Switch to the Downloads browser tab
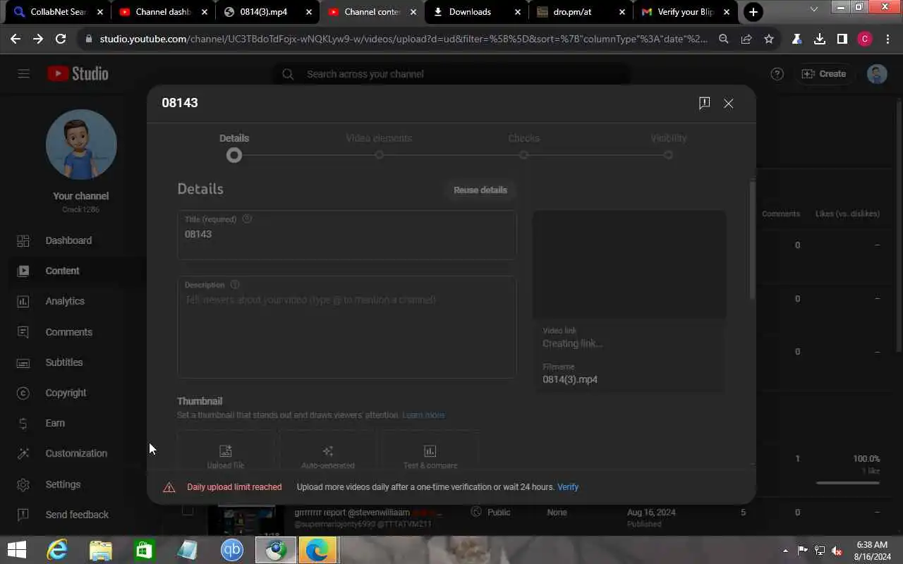The image size is (903, 564). 477,12
